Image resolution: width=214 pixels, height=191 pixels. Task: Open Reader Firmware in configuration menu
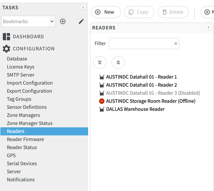coord(25,139)
